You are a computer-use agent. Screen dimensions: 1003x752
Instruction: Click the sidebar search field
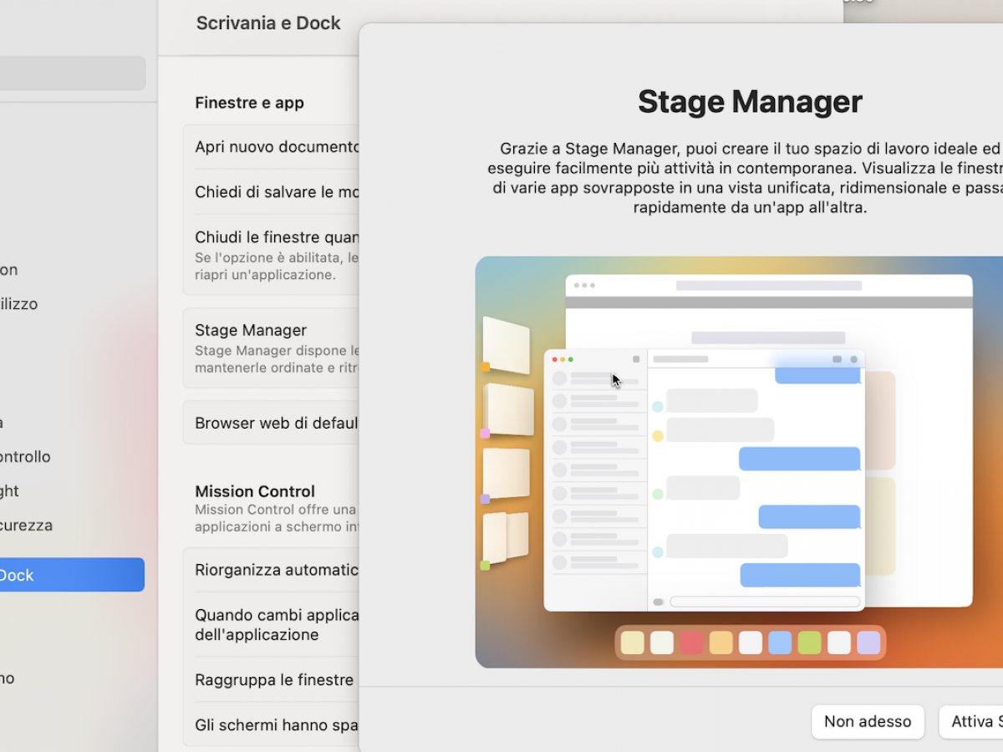73,74
